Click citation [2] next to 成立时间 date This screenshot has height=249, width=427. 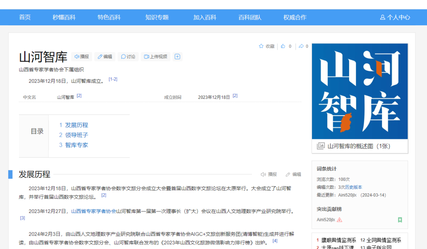235,95
